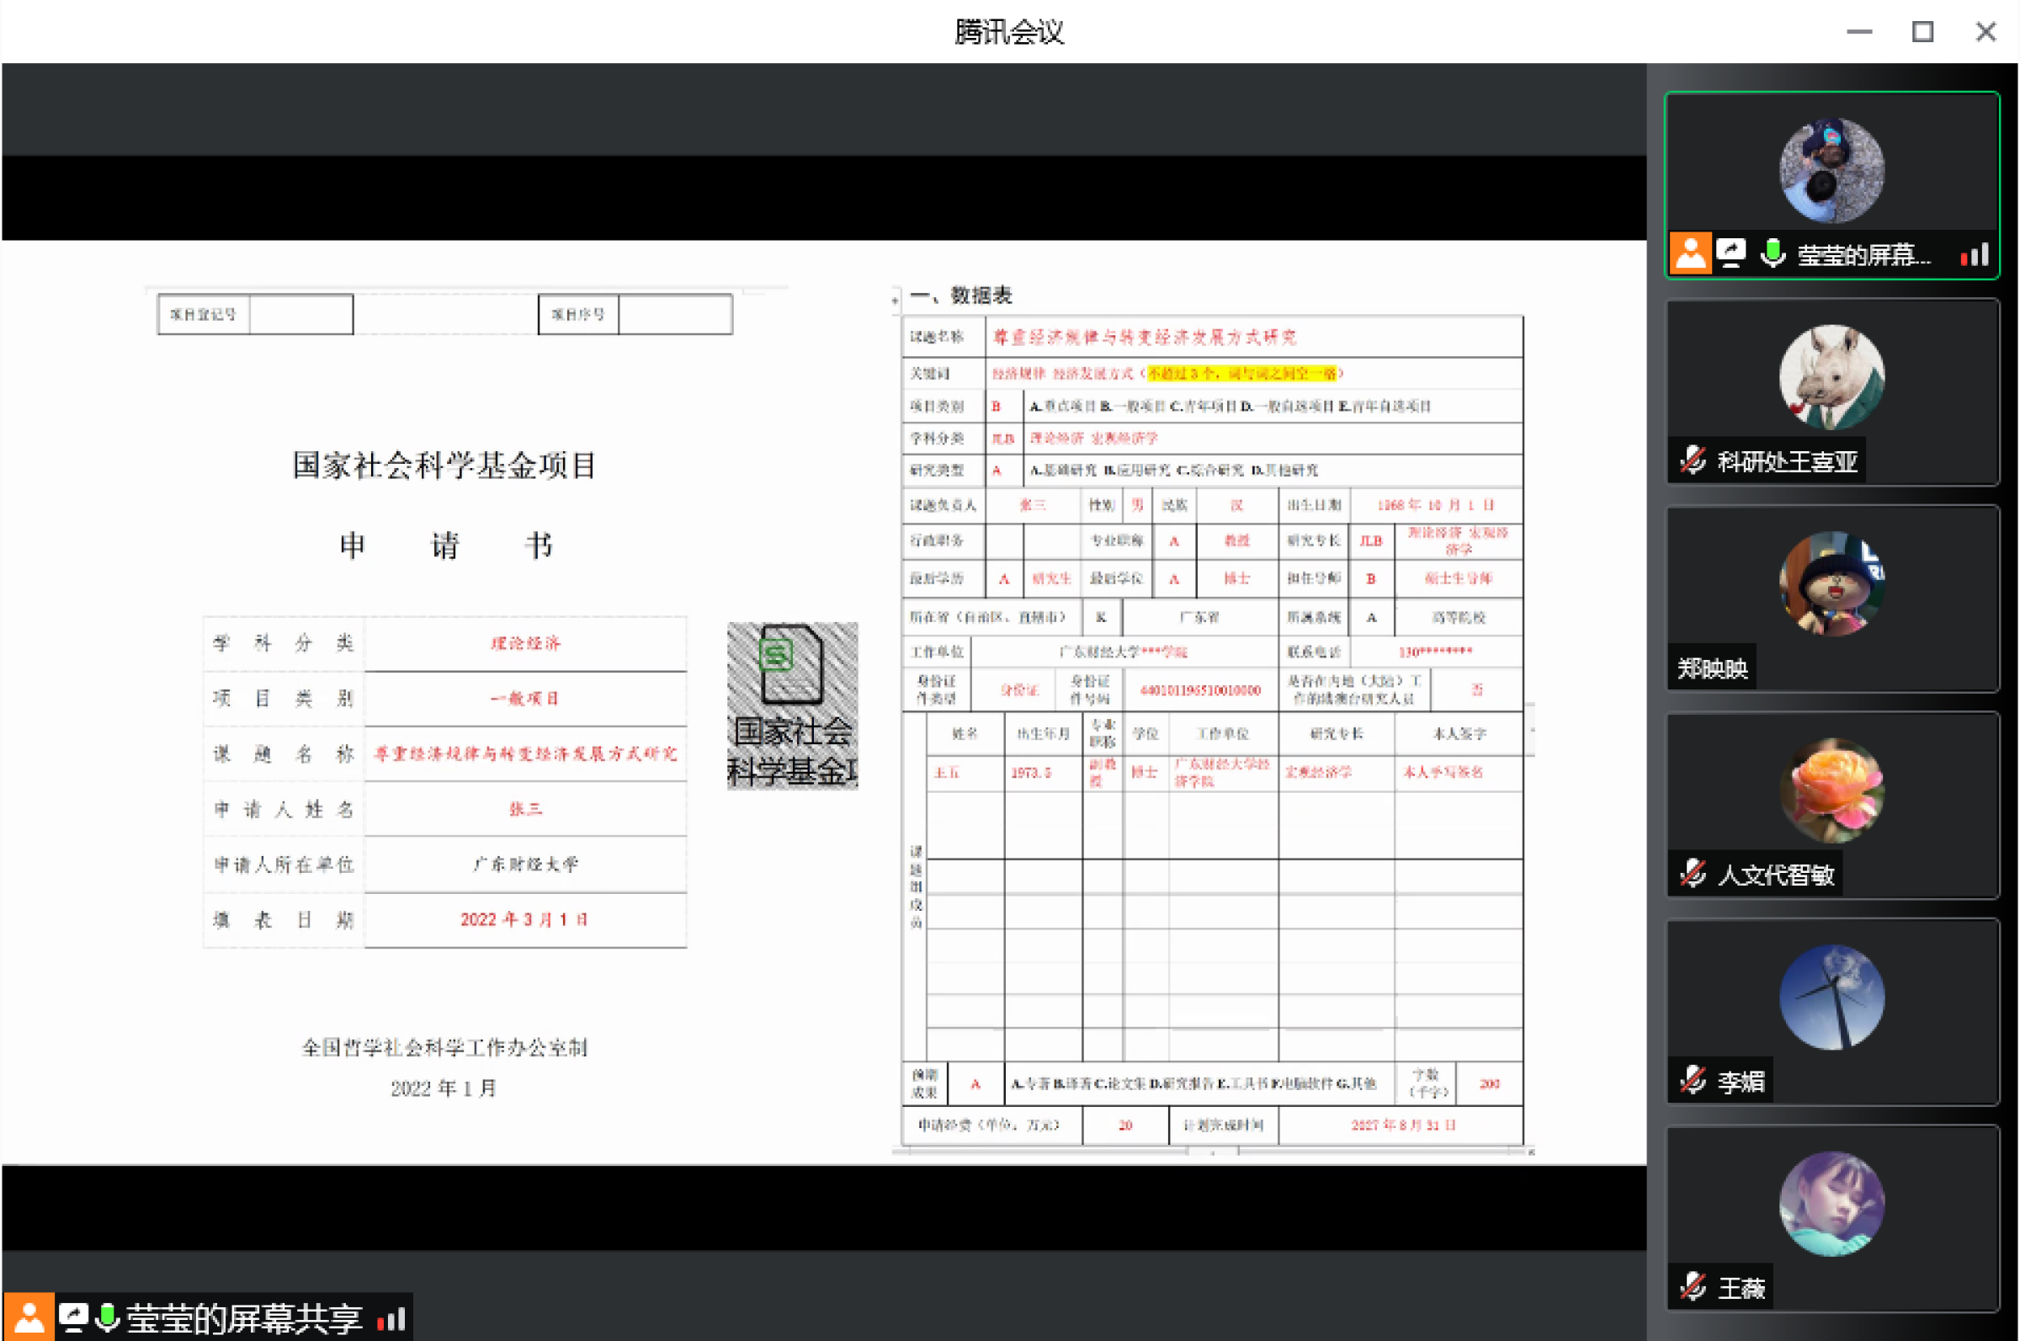Click the screen share icon on 莹莹's tile

[x=1731, y=254]
